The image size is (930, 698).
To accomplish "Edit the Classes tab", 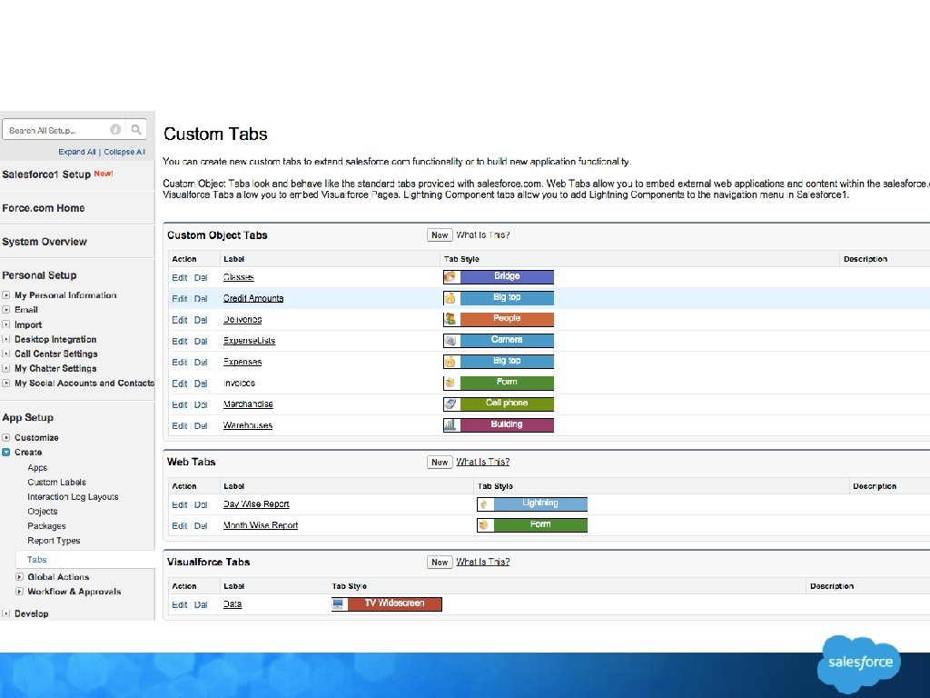I will (180, 277).
